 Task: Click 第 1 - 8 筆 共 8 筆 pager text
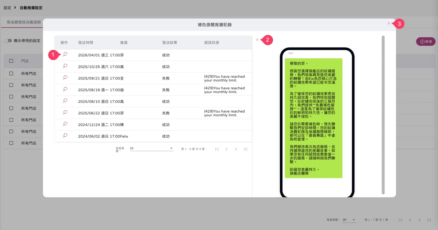coord(193,149)
